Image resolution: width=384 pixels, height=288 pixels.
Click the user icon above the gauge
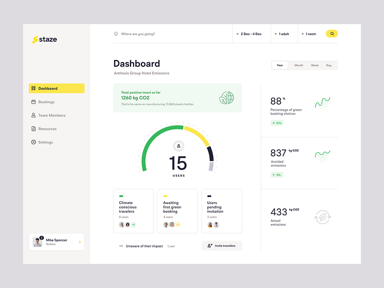pyautogui.click(x=178, y=146)
